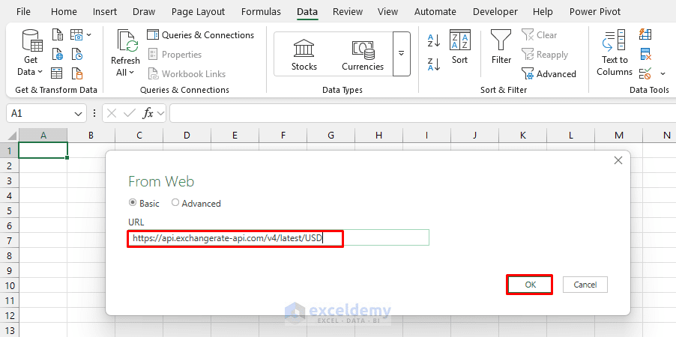Close the From Web dialog
The image size is (676, 337).
pos(618,161)
